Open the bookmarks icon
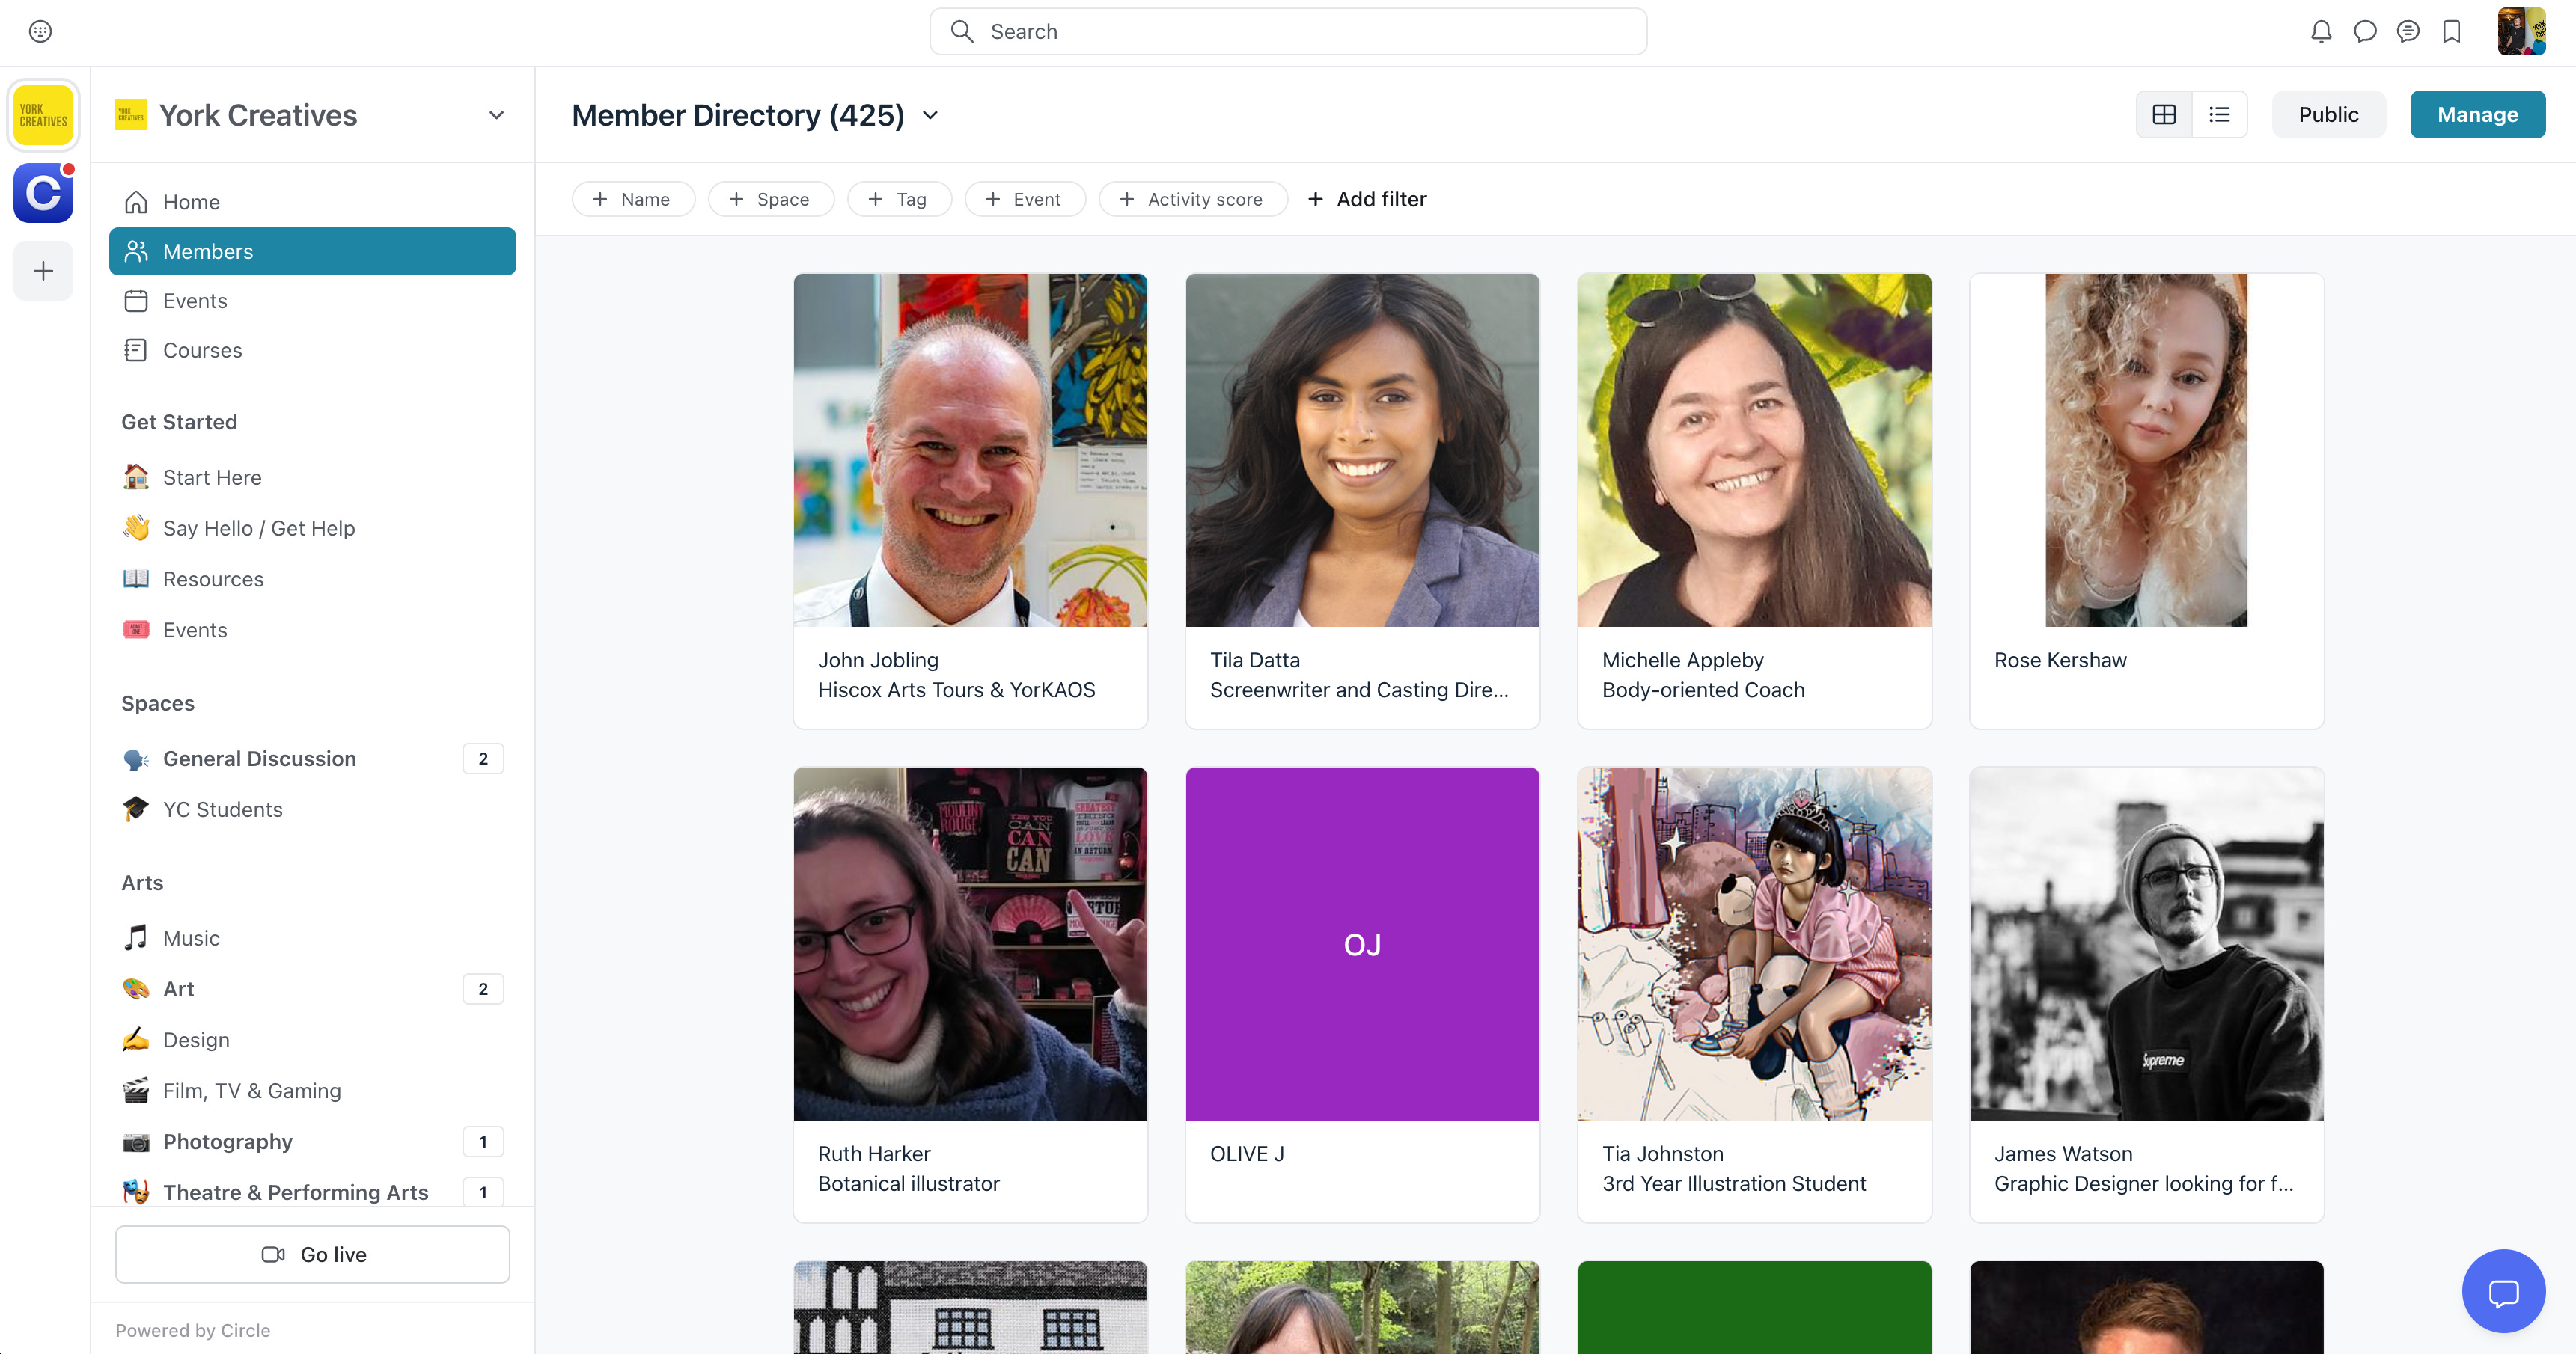This screenshot has width=2576, height=1354. (2452, 32)
